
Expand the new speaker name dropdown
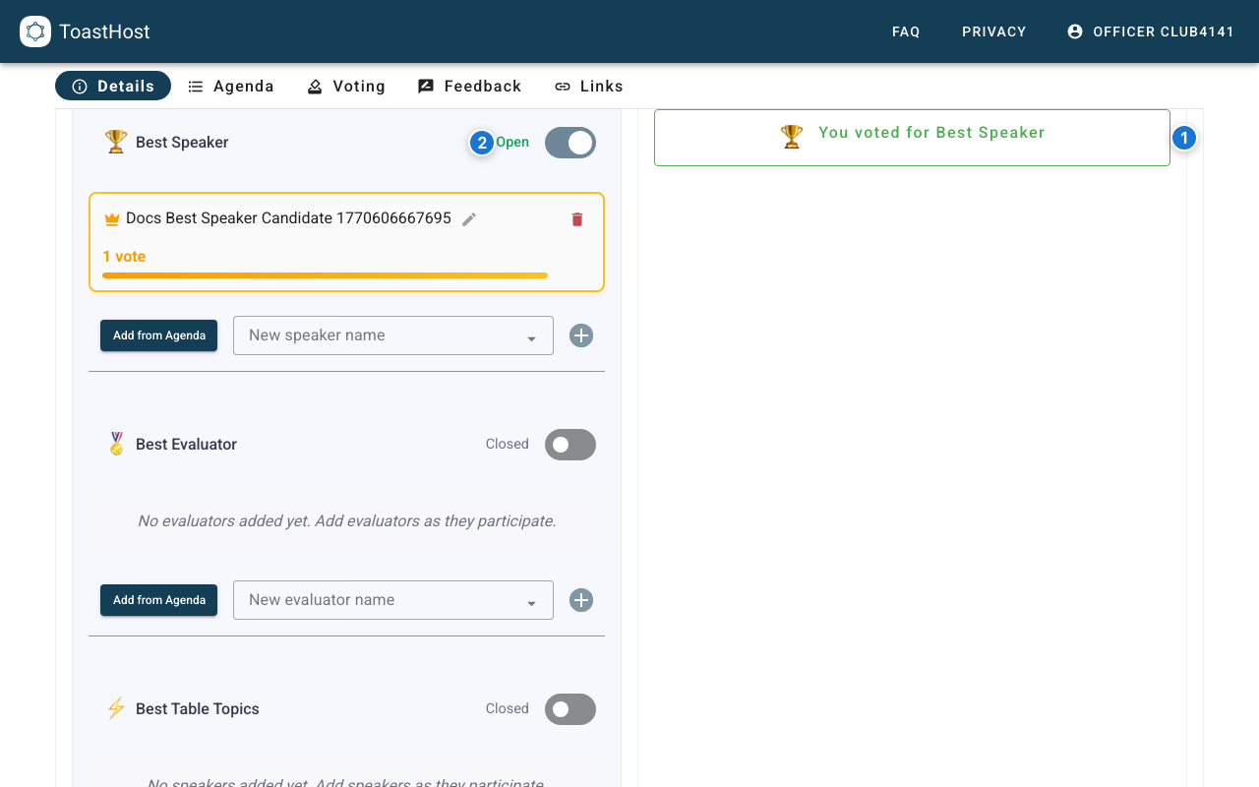point(531,337)
